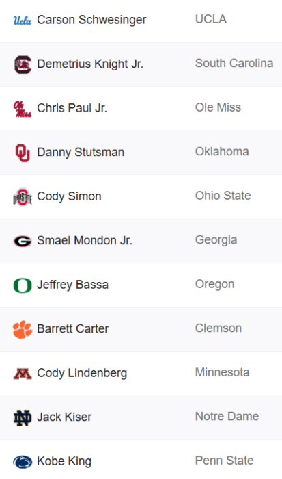Click the Clemson tiger paw logo
The width and height of the screenshot is (282, 479).
pyautogui.click(x=23, y=329)
